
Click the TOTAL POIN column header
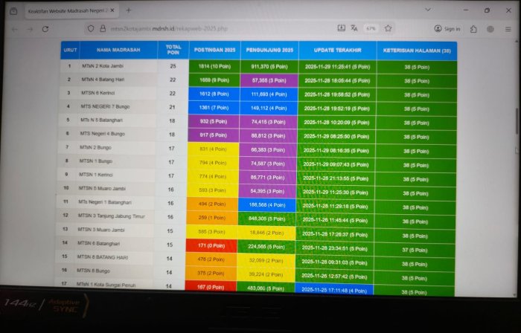coord(173,51)
